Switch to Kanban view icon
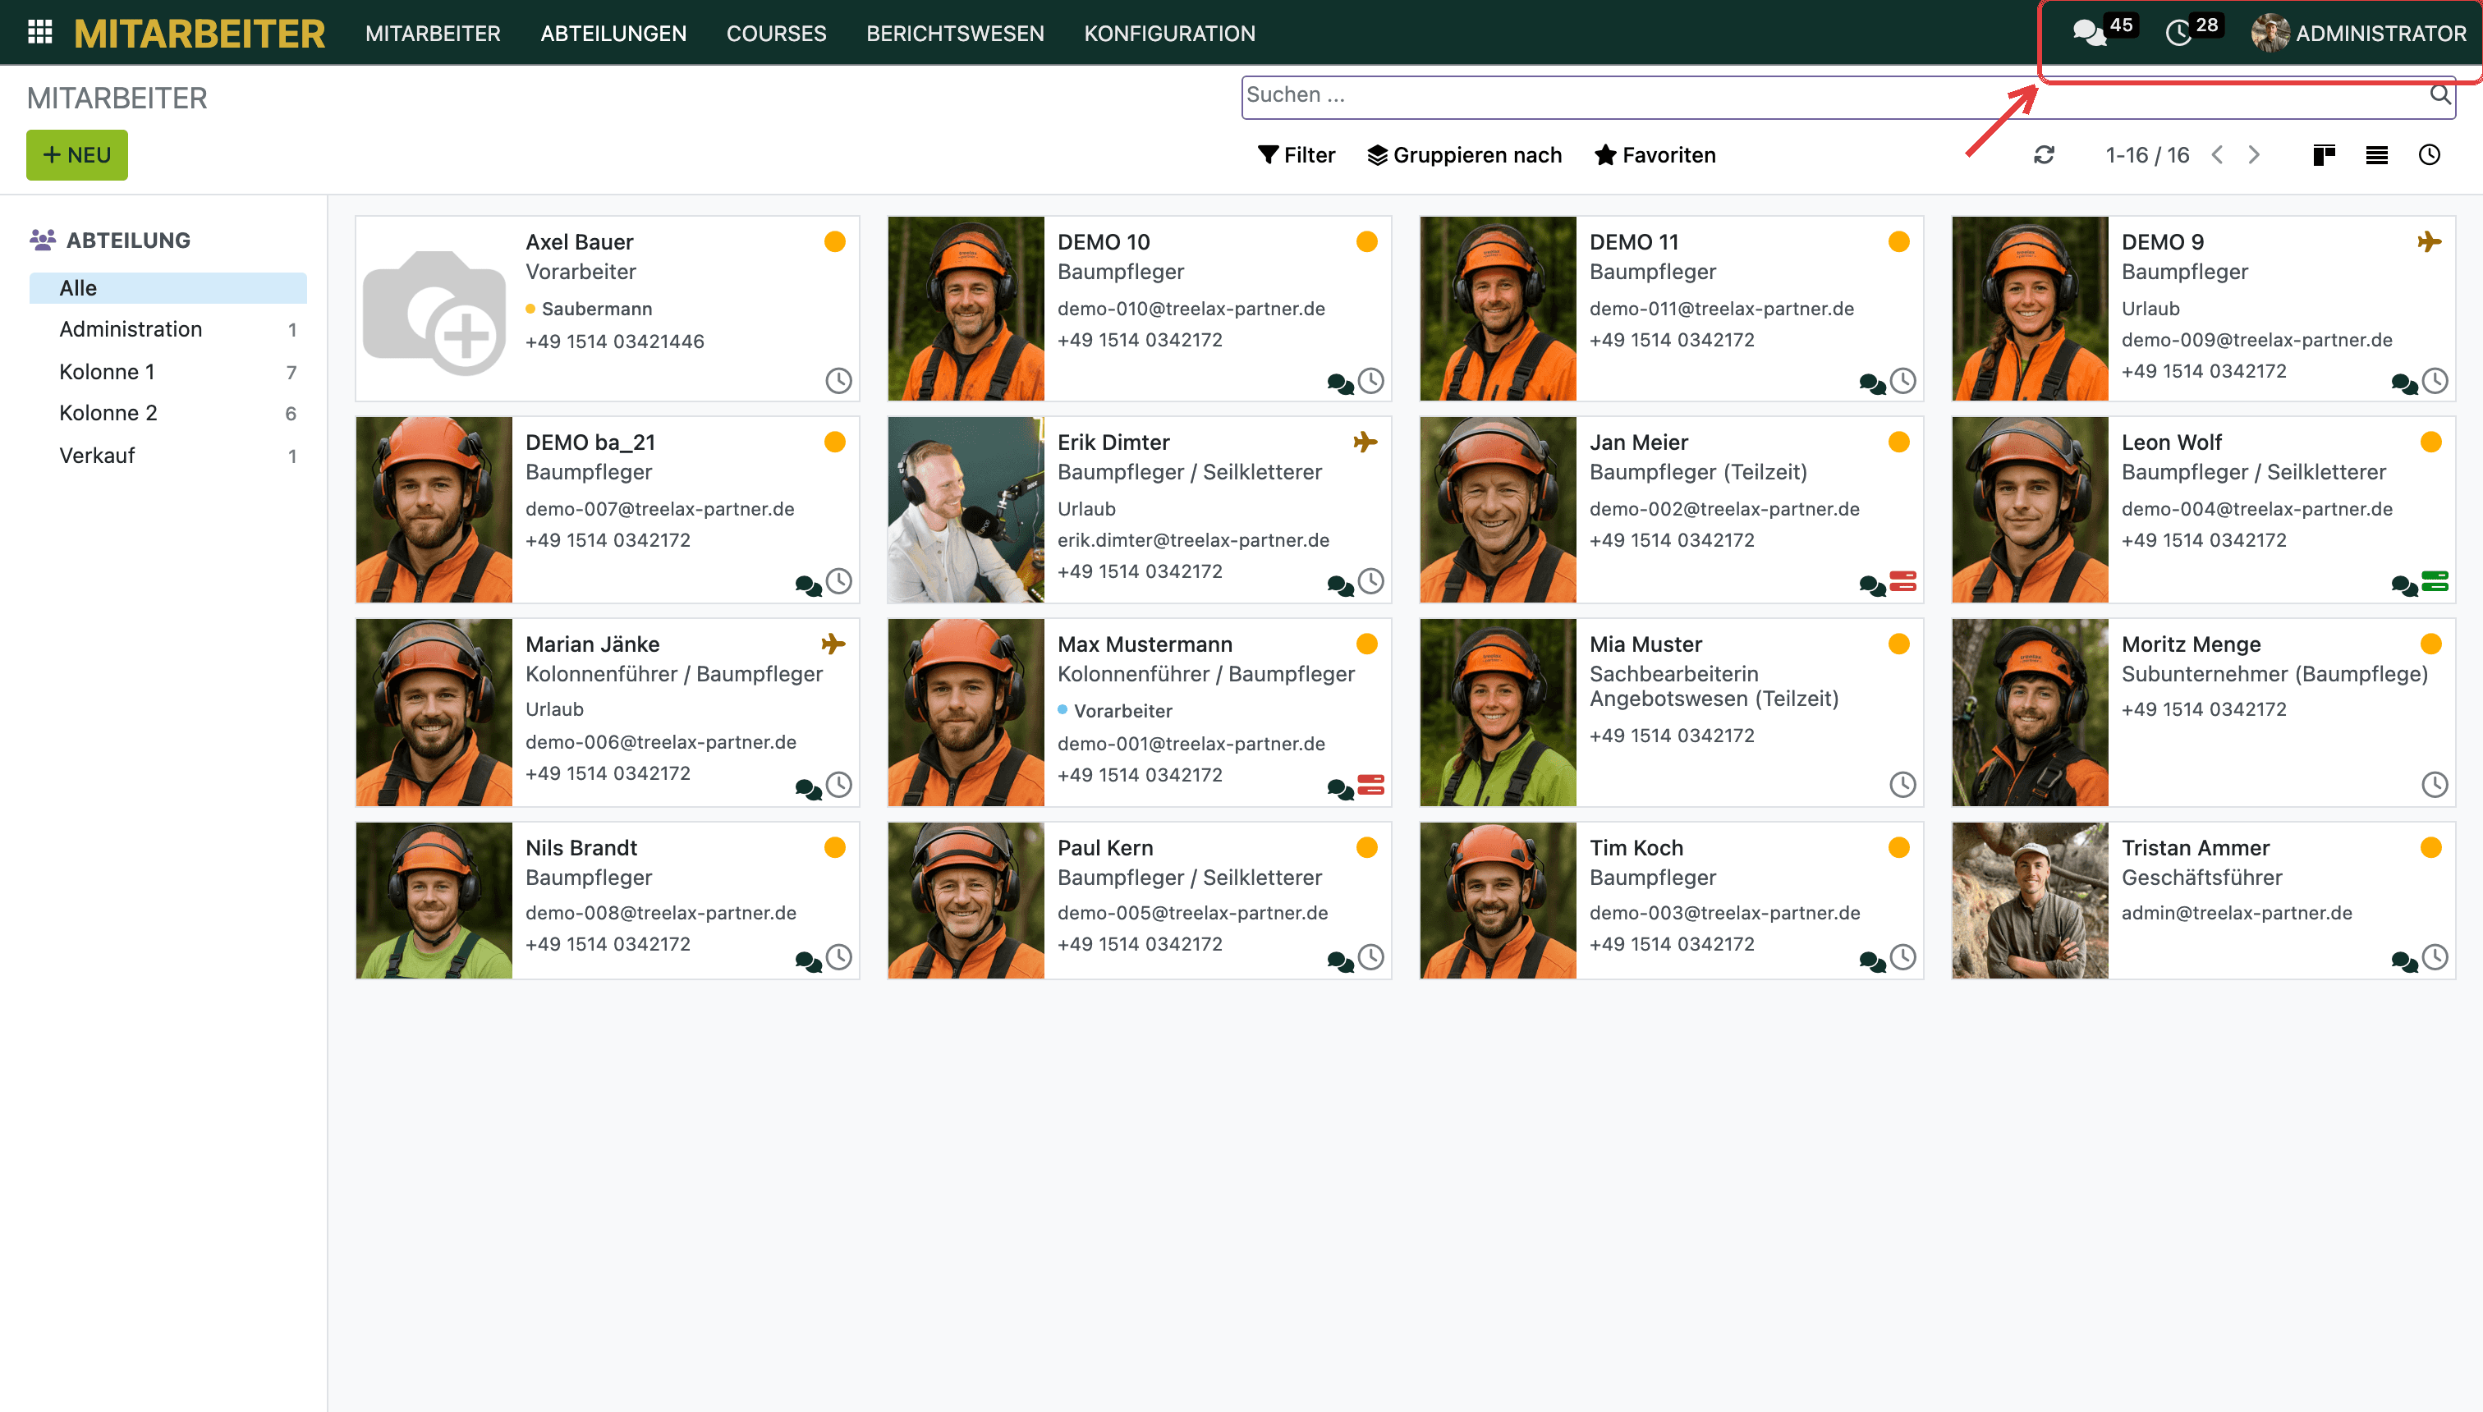Screen dimensions: 2483x1412 pos(2324,155)
